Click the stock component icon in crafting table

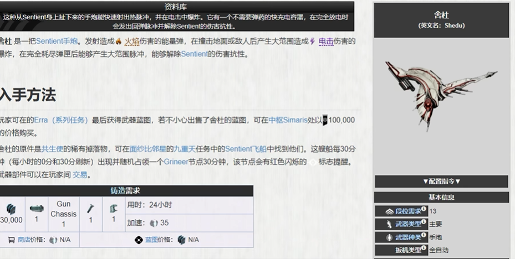[x=114, y=209]
